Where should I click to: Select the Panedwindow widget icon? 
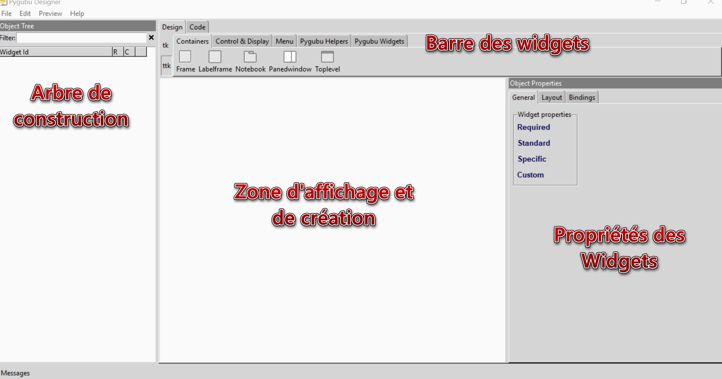290,57
